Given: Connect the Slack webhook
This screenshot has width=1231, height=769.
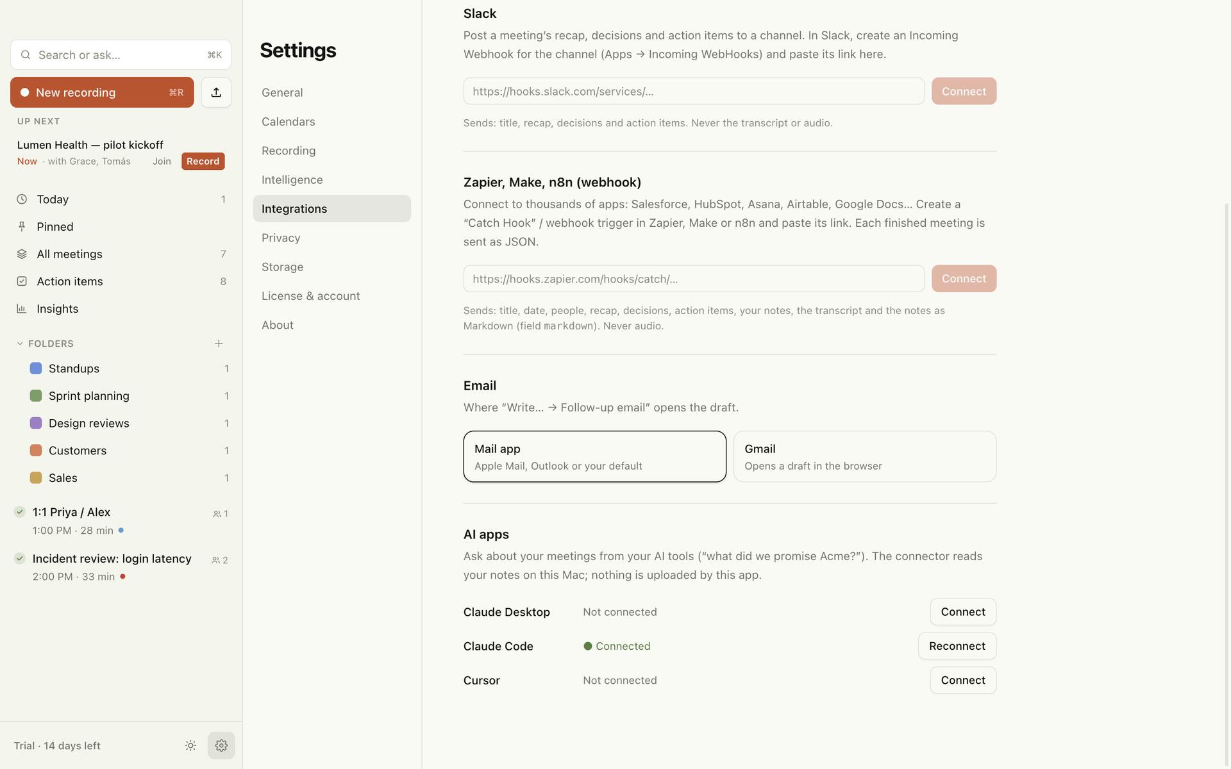Looking at the screenshot, I should 964,91.
